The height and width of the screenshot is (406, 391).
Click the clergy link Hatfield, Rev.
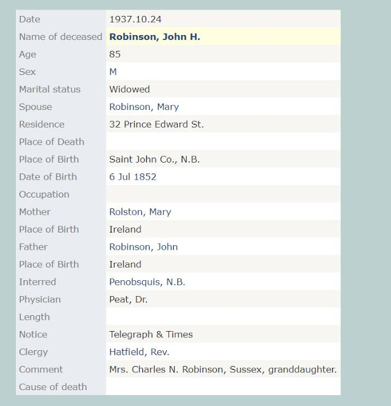click(139, 351)
